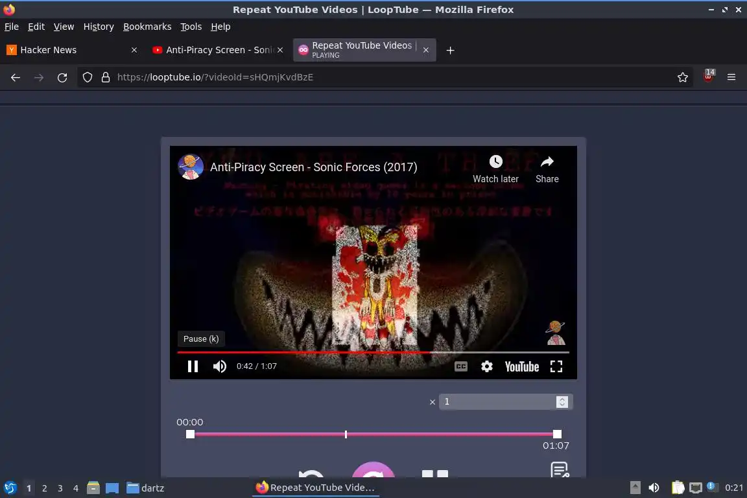Close the Anti-Piracy Screen tab
The height and width of the screenshot is (498, 747).
pyautogui.click(x=280, y=50)
